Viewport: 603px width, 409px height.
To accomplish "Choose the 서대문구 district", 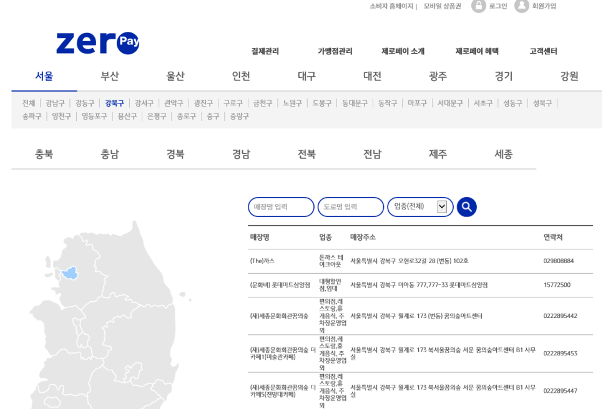I will (450, 103).
